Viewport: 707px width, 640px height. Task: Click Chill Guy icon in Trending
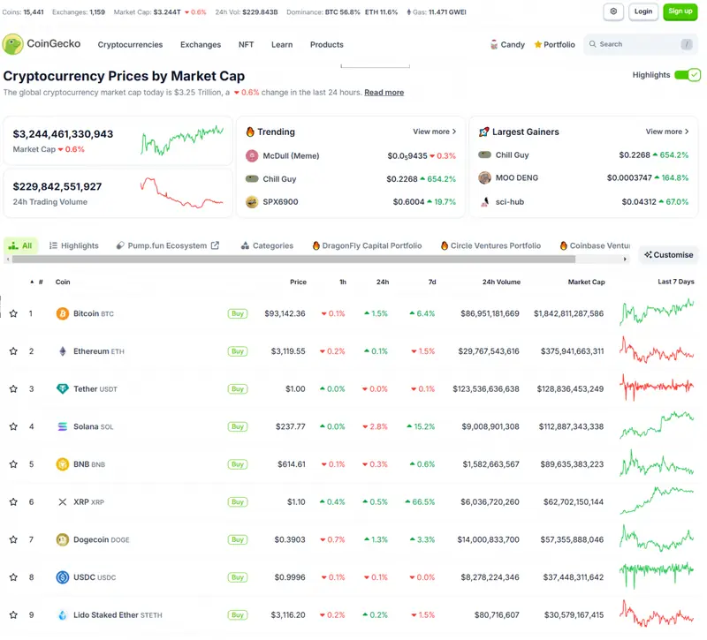[x=252, y=179]
